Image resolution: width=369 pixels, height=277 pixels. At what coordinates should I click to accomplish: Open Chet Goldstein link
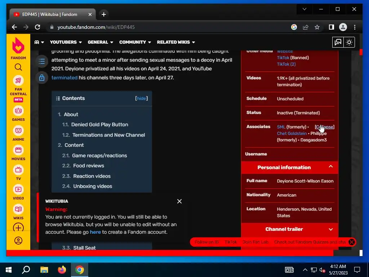(x=292, y=133)
